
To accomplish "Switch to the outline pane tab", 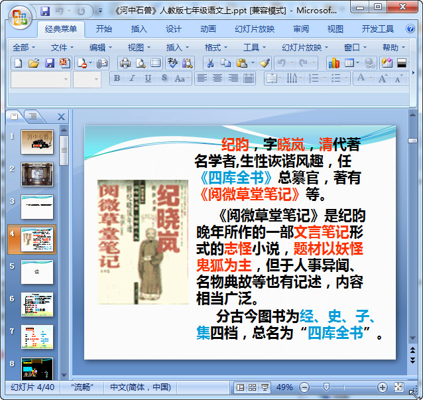I will pos(33,116).
